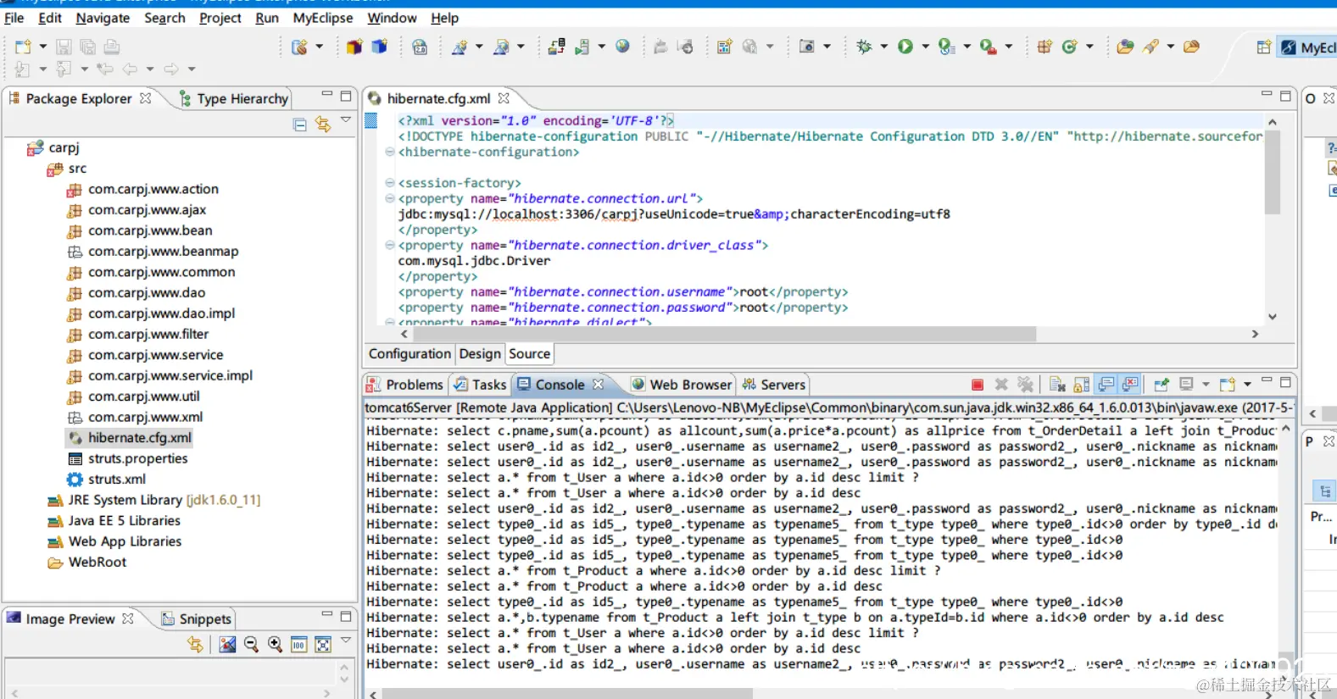Image resolution: width=1337 pixels, height=699 pixels.
Task: Close the hibernate.cfg.xml editor tab
Action: click(x=504, y=99)
